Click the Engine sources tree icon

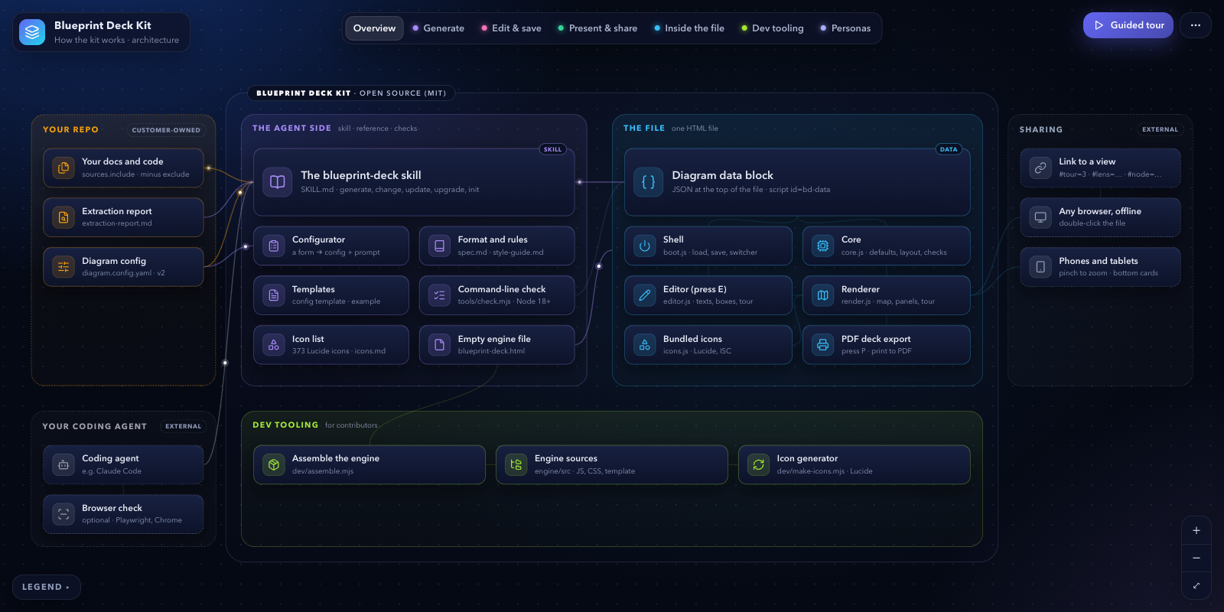(516, 464)
